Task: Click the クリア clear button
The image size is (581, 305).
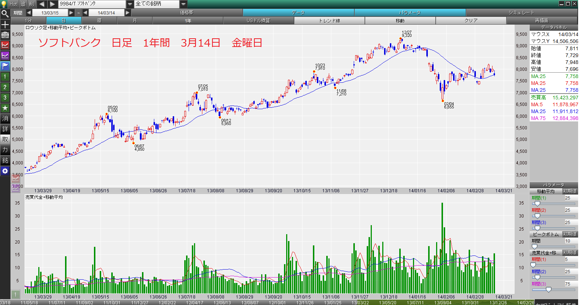Action: 471,21
